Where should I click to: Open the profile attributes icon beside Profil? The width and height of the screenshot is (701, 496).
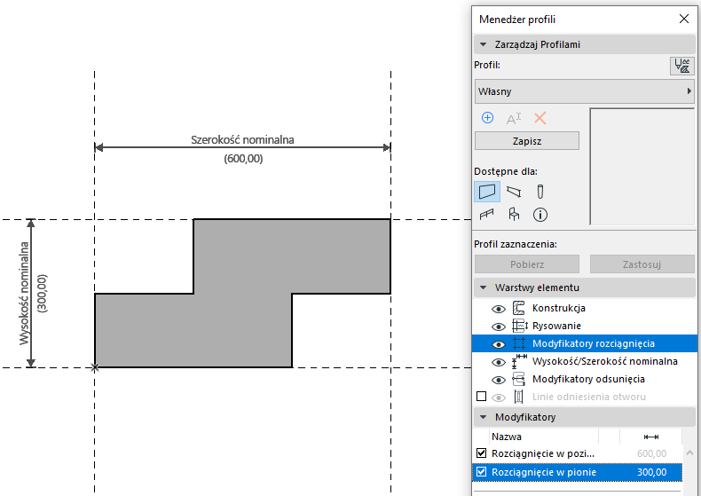click(681, 67)
